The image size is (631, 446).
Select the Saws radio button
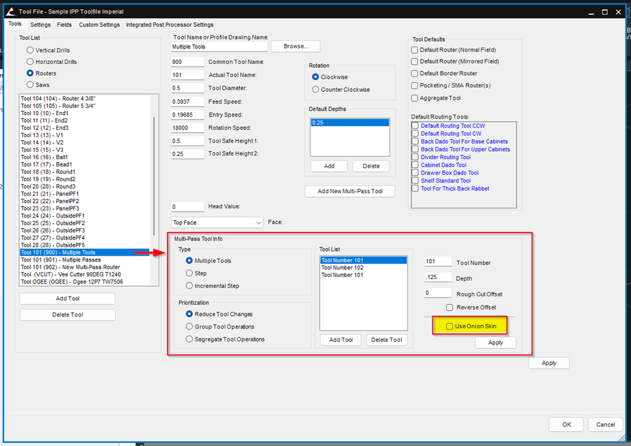coord(30,85)
